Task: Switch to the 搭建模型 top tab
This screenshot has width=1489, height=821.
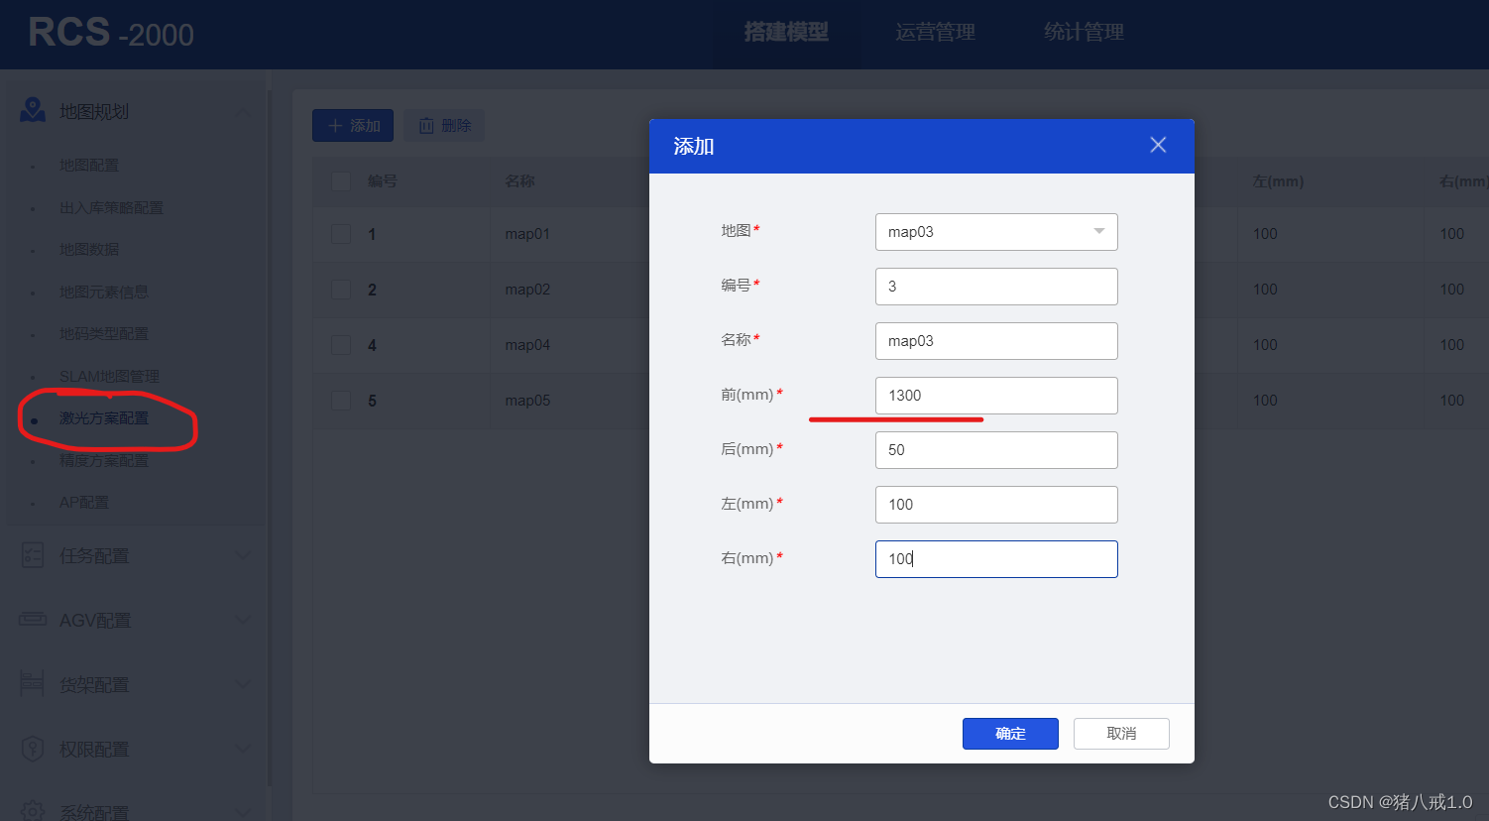Action: coord(786,32)
